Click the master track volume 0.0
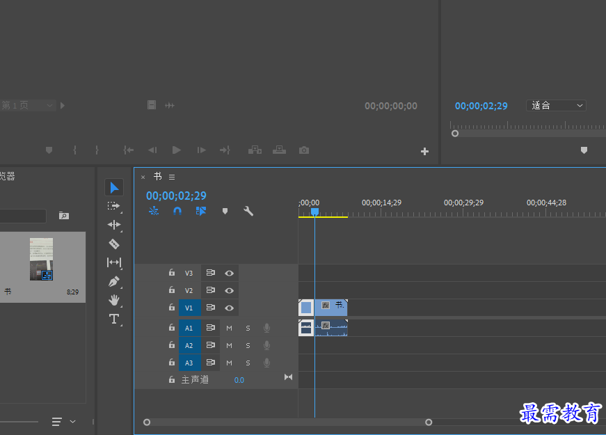 (x=239, y=380)
